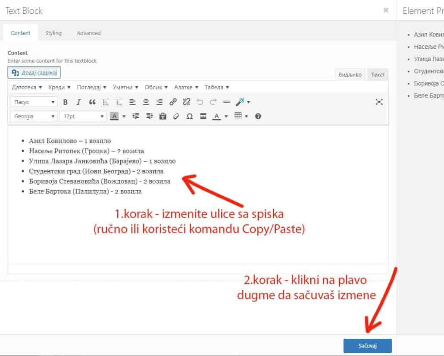Click the blue Sačuvaj button
This screenshot has width=444, height=356.
(367, 346)
